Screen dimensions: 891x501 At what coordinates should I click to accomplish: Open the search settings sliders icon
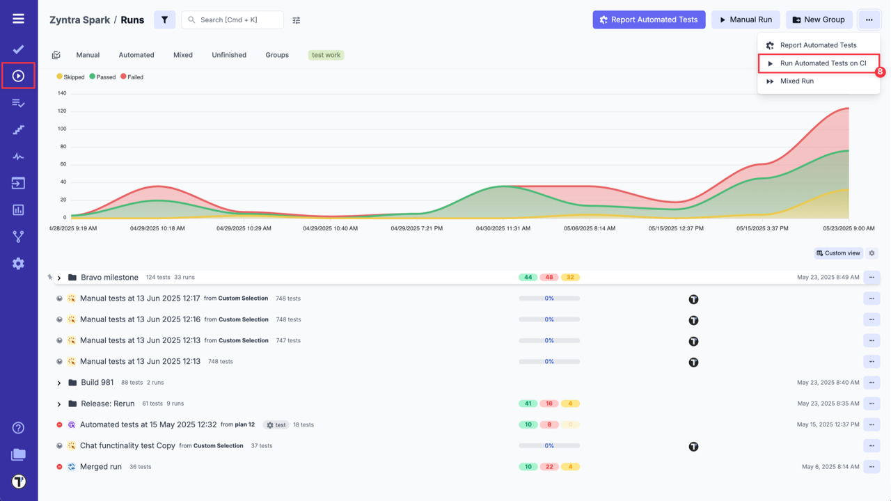click(297, 20)
